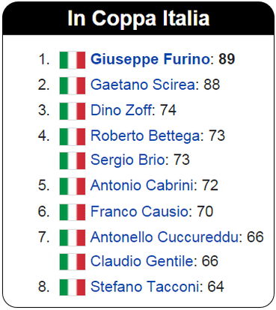Click Italian flag beside Franco Causio

(x=73, y=212)
